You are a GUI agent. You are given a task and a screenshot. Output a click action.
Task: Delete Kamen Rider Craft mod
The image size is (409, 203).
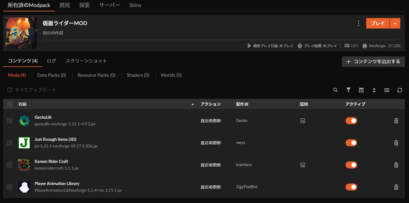tap(396, 165)
